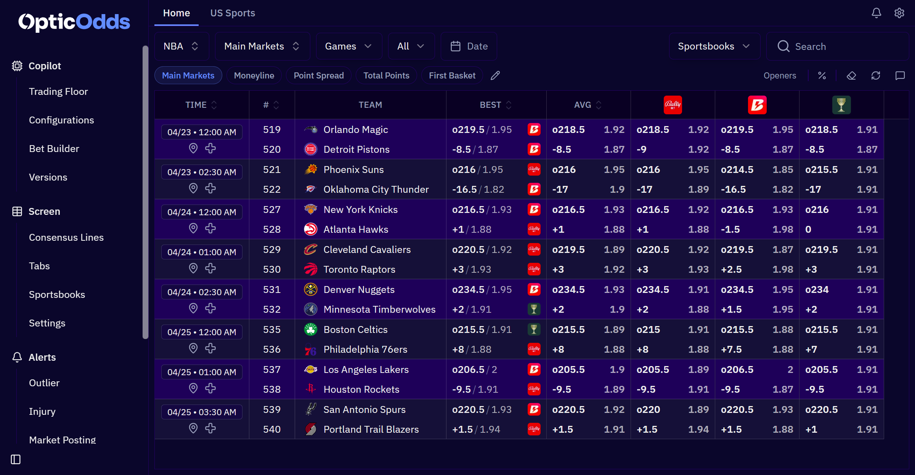Toggle the Openers option

click(x=780, y=75)
